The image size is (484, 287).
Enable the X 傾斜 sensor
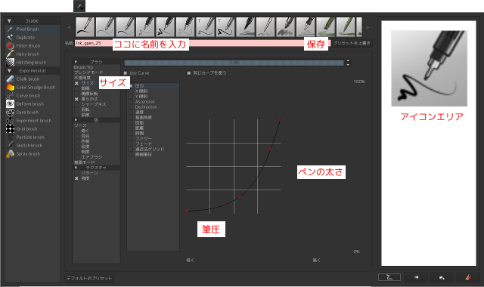131,91
